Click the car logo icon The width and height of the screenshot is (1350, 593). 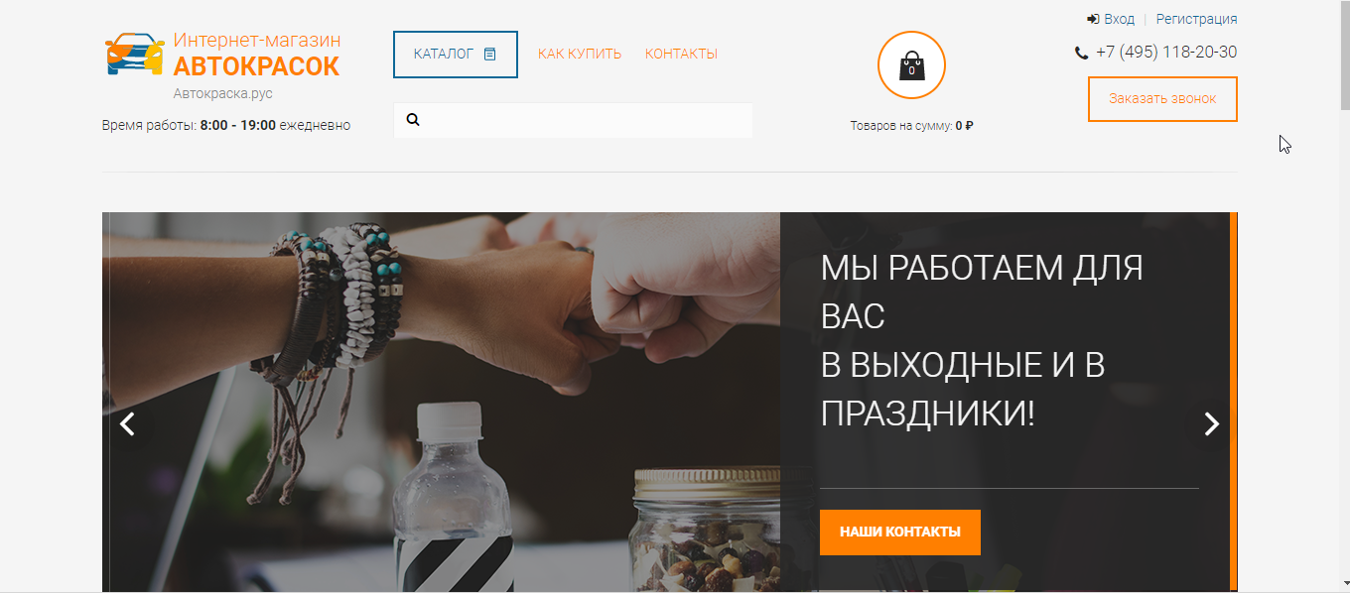pos(135,55)
